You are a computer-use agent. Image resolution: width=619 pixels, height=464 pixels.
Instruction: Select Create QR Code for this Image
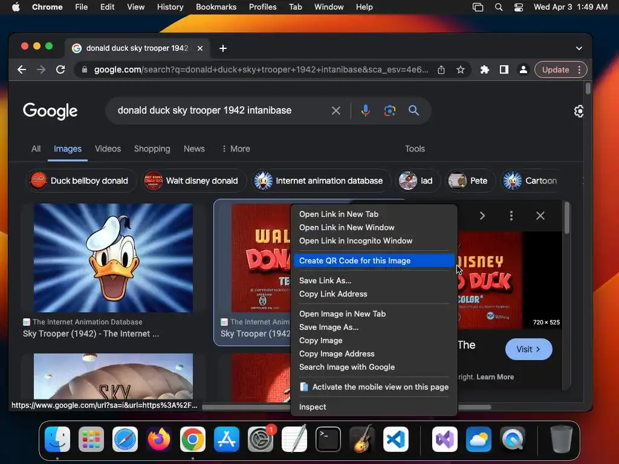pyautogui.click(x=374, y=261)
